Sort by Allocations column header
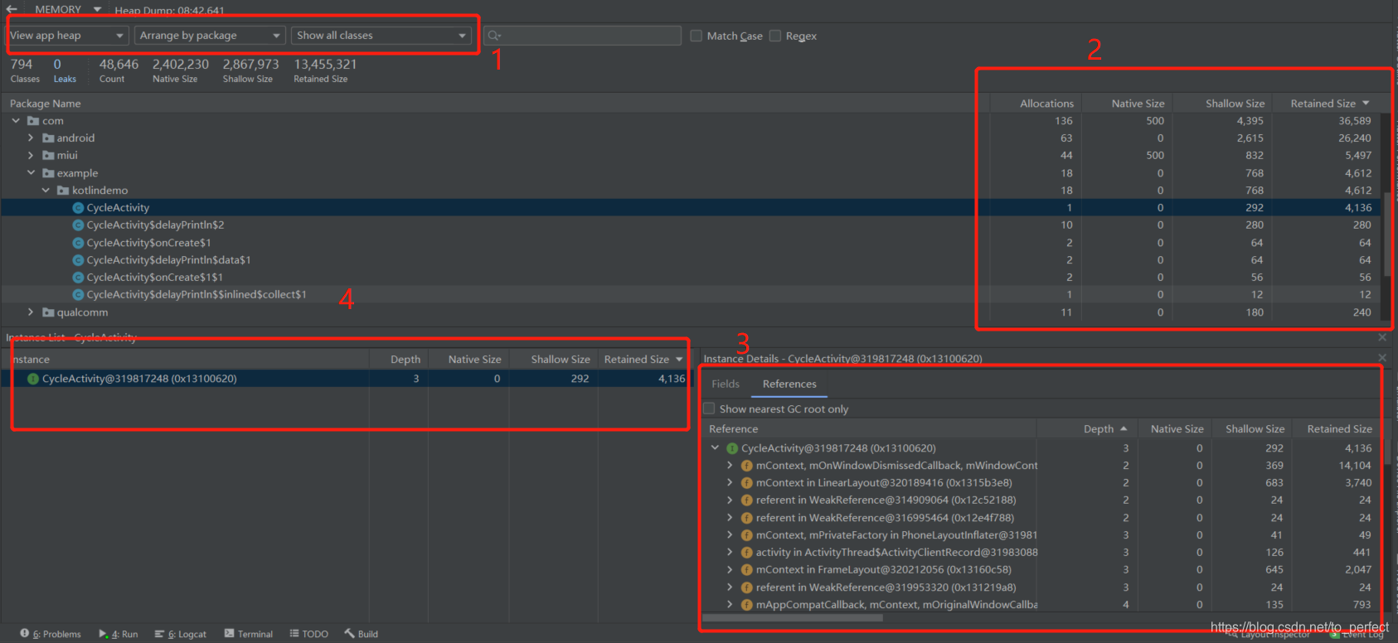This screenshot has width=1398, height=643. 1046,104
